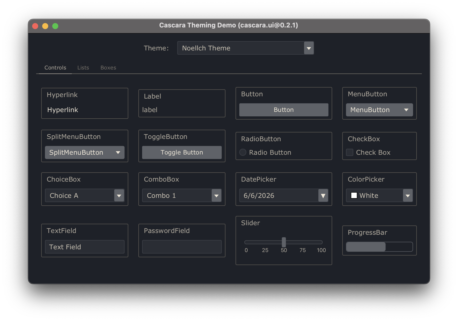The image size is (458, 321).
Task: Switch to the Lists tab
Action: 83,68
